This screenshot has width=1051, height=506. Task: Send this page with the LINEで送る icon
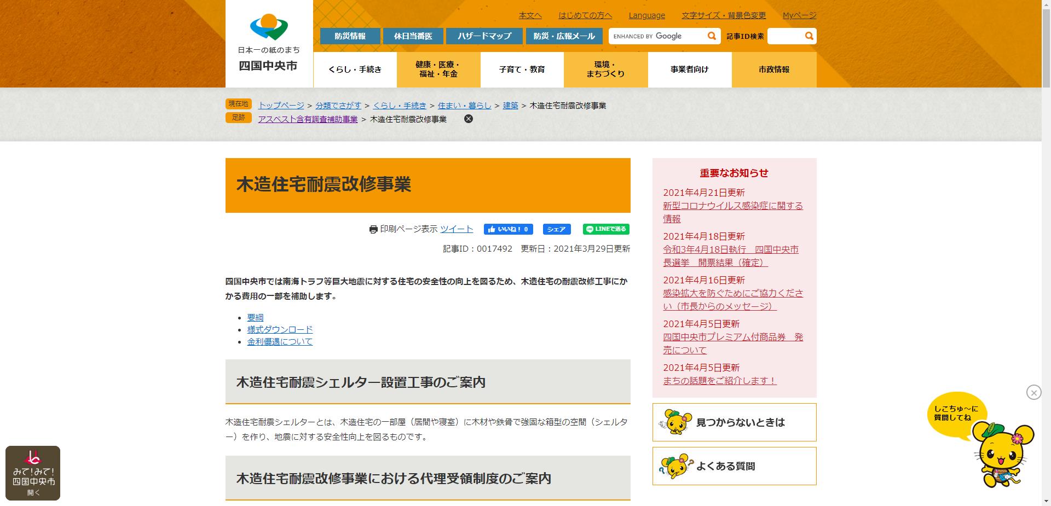(606, 229)
